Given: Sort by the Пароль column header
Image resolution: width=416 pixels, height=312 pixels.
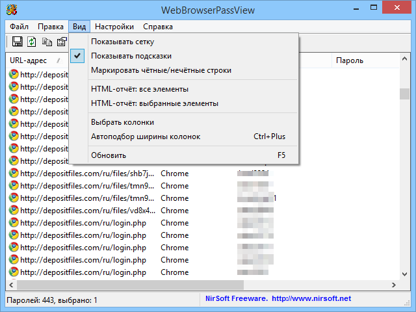Looking at the screenshot, I should click(x=365, y=60).
